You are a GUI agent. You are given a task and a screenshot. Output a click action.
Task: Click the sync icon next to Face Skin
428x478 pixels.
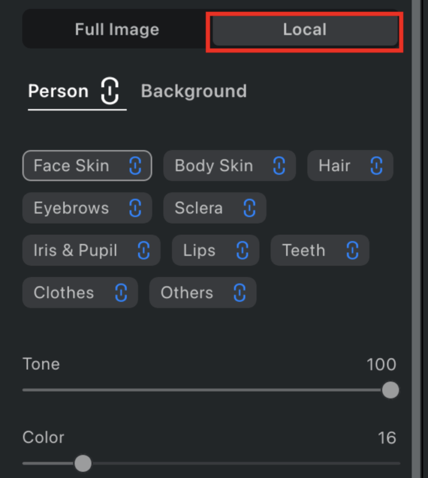[135, 165]
